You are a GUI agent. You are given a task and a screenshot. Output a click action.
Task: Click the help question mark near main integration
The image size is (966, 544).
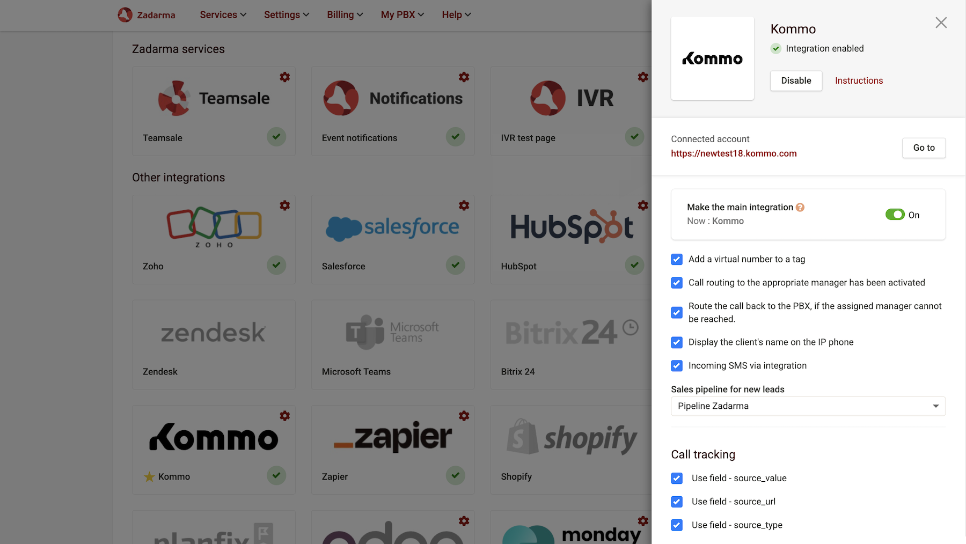tap(800, 207)
